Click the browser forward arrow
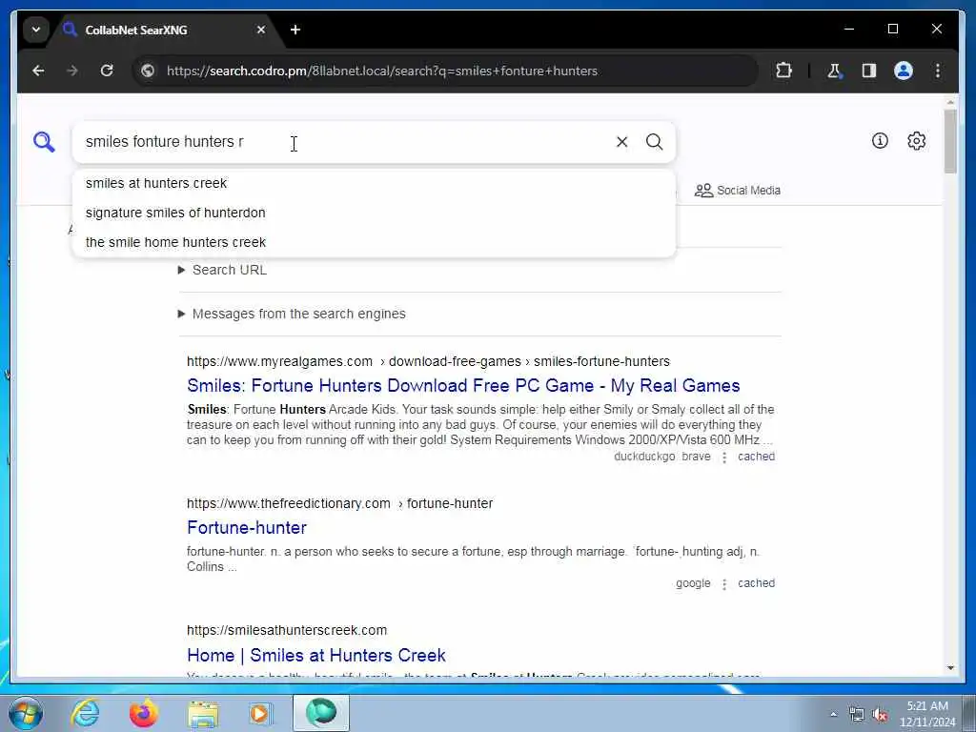This screenshot has width=976, height=732. (x=72, y=71)
